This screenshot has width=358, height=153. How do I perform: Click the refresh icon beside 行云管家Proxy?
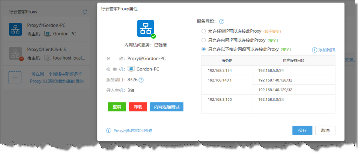click(x=85, y=12)
